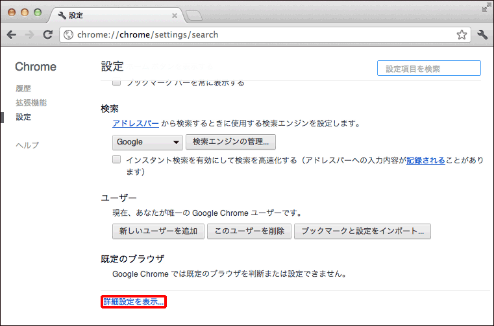Click 新しいユーザーを追加 button
The width and height of the screenshot is (494, 326).
coord(158,231)
